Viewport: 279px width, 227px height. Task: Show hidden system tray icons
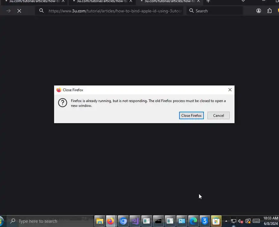click(x=226, y=221)
